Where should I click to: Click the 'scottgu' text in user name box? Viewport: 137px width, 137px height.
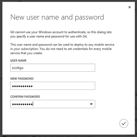point(18,68)
